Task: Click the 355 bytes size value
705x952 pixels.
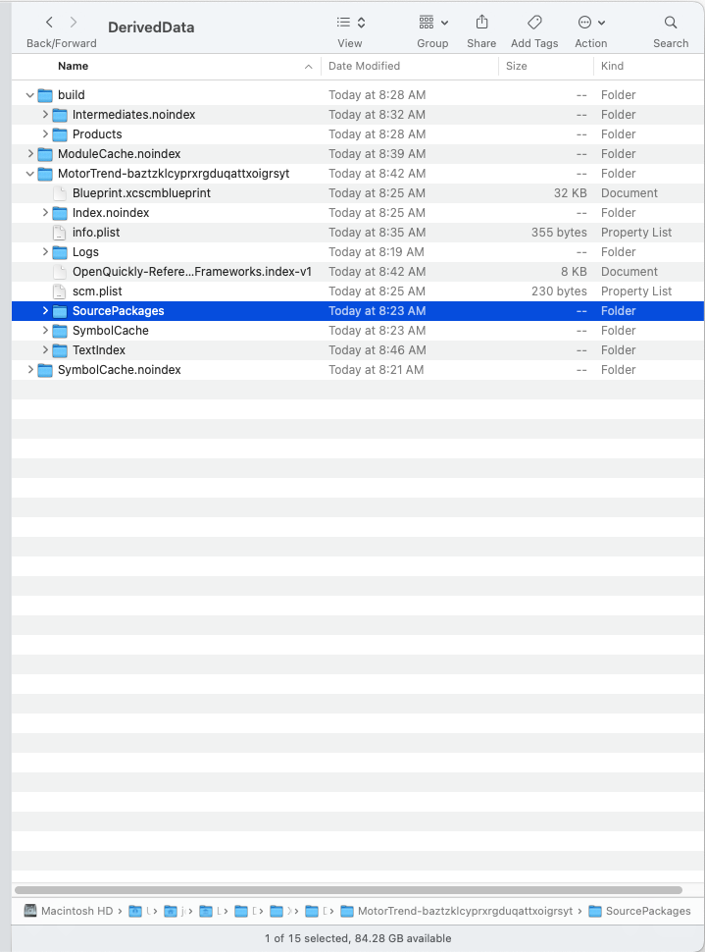Action: click(559, 233)
